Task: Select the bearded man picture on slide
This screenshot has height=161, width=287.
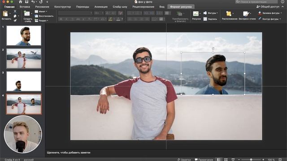Action: click(213, 73)
